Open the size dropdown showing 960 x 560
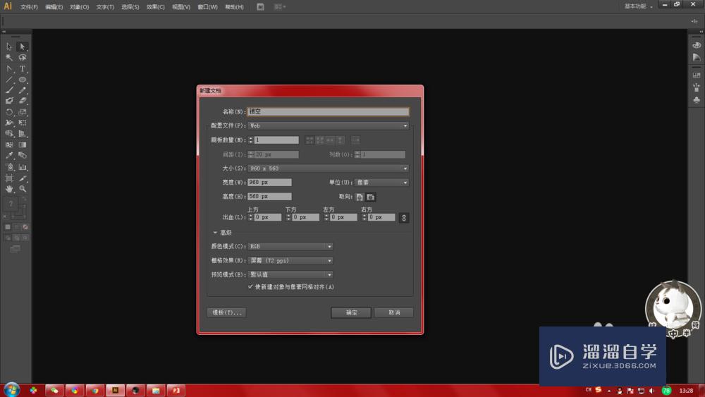 tap(328, 169)
